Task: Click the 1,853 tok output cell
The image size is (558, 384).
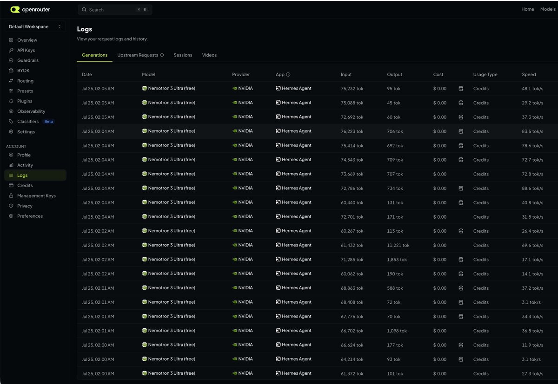Action: point(397,260)
